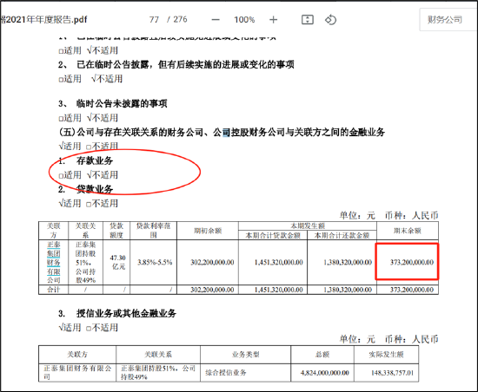Screen dimensions: 478x392
Task: Click the 本期发生额 column header
Action: point(308,226)
